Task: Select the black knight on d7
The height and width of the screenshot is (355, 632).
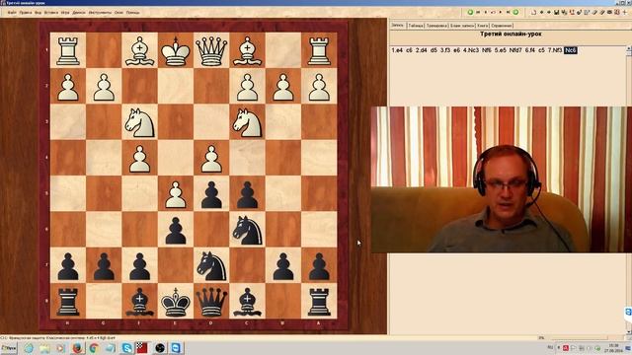Action: 211,265
